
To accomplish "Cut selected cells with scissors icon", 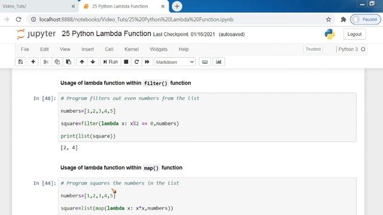I will coord(45,62).
